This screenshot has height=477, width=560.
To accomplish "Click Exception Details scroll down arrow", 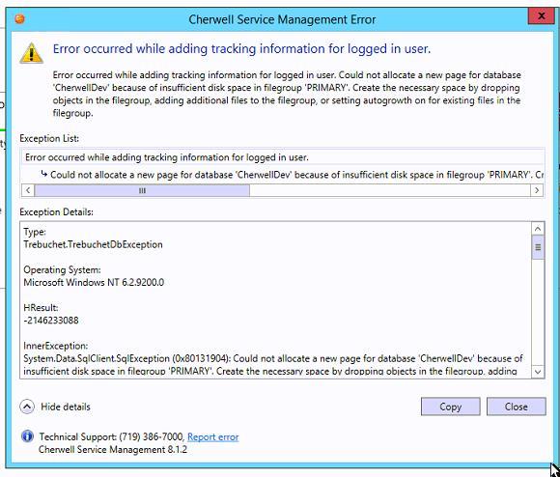I will tap(538, 372).
